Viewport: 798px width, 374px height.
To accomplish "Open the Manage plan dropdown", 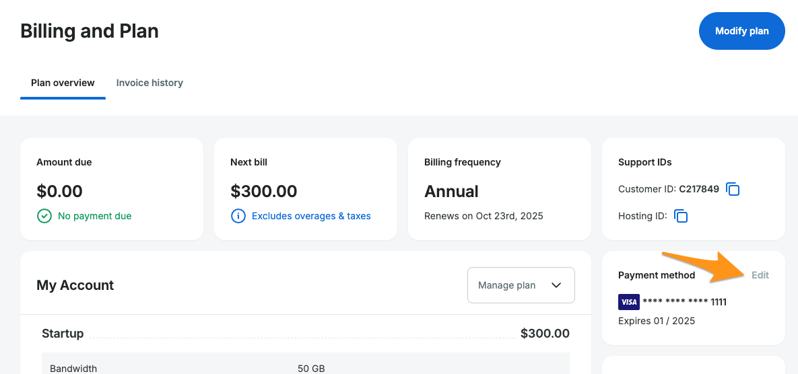I will [521, 285].
